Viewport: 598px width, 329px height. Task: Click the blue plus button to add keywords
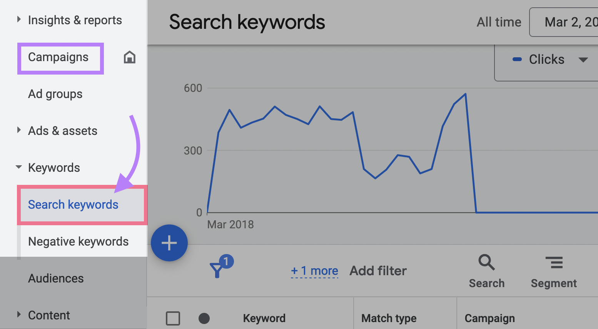(169, 243)
